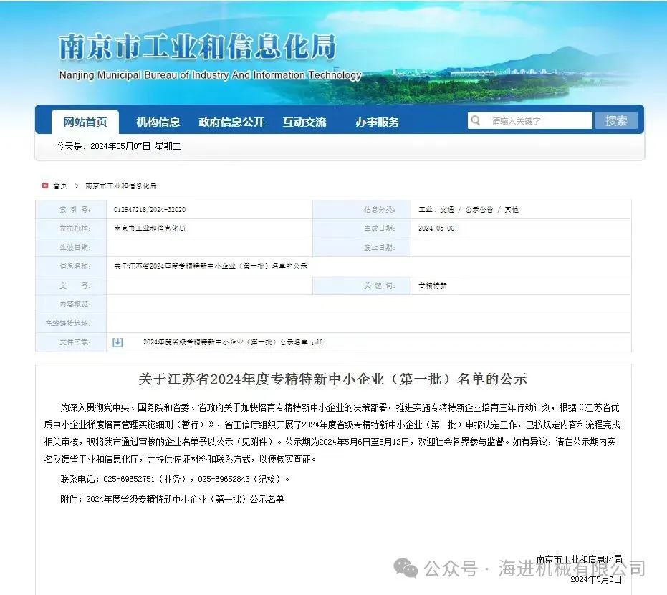Open the 网站首页 tab
Image resolution: width=667 pixels, height=595 pixels.
click(x=85, y=122)
